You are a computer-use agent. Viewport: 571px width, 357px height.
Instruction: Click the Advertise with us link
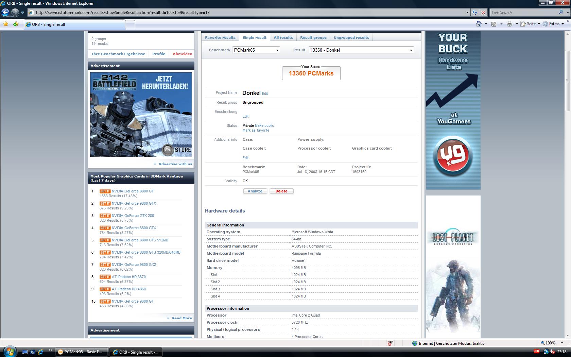(x=175, y=164)
